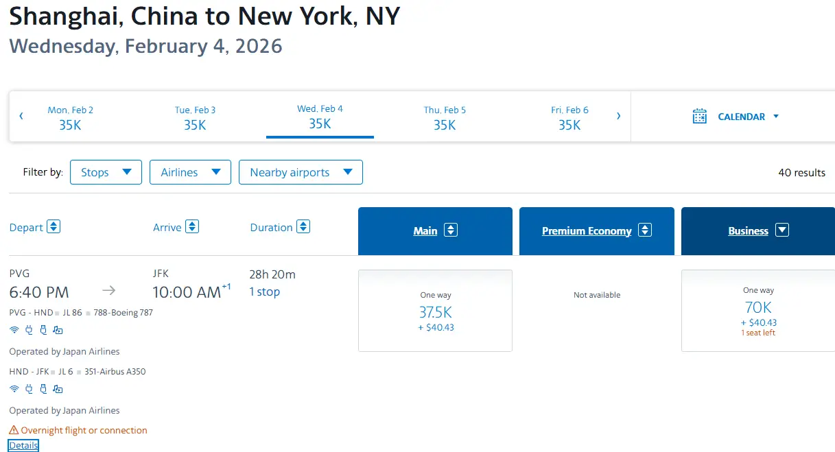
Task: Select the Thu, Feb 5 date tab
Action: pyautogui.click(x=445, y=117)
